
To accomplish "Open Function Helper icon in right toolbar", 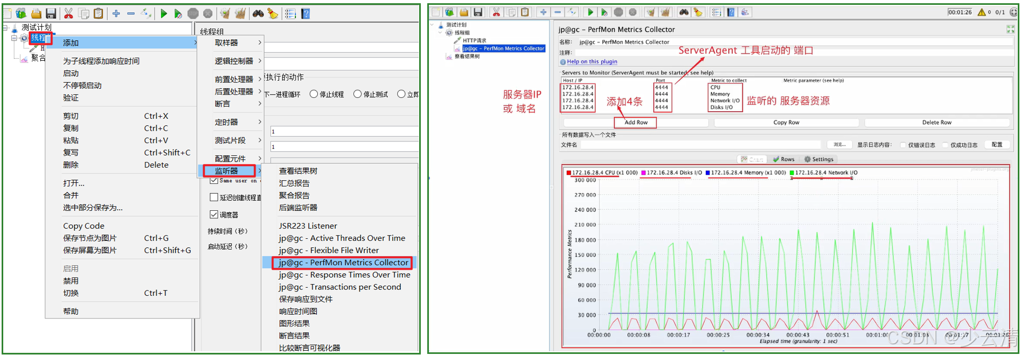I will coord(716,12).
